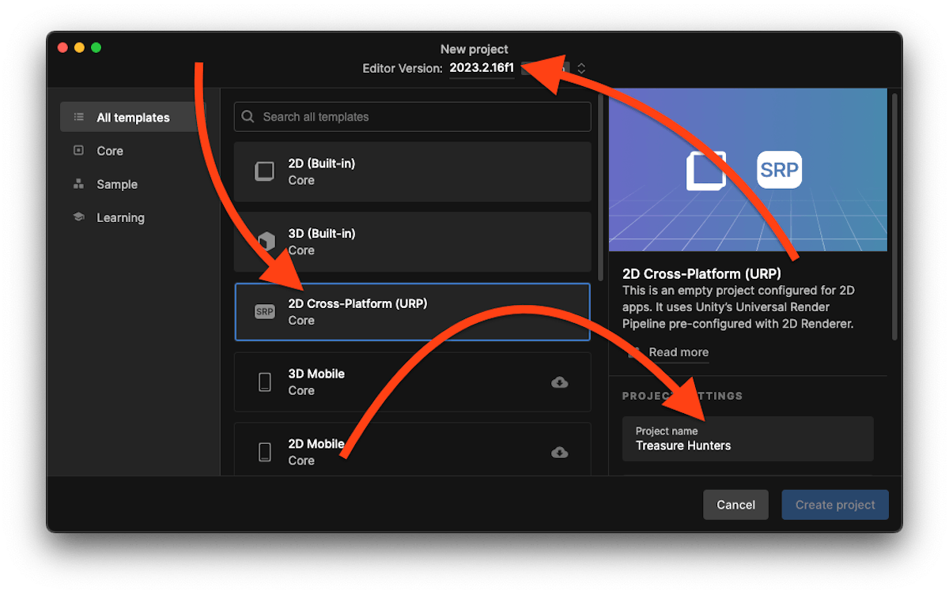This screenshot has width=949, height=594.
Task: Open the Sample templates category
Action: coord(116,184)
